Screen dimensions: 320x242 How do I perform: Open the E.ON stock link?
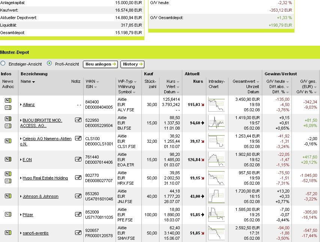click(x=27, y=160)
